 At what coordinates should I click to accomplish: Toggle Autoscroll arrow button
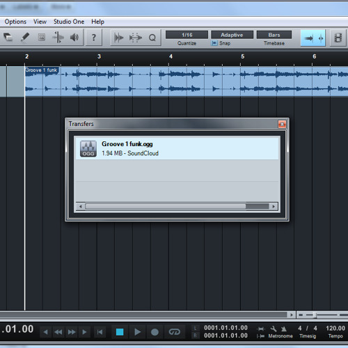click(309, 38)
